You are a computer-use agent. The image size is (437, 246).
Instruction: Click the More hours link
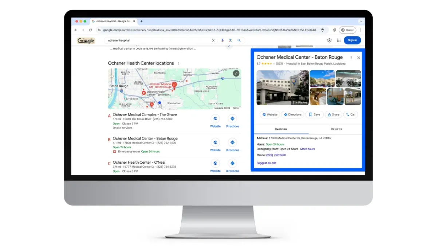pyautogui.click(x=307, y=149)
